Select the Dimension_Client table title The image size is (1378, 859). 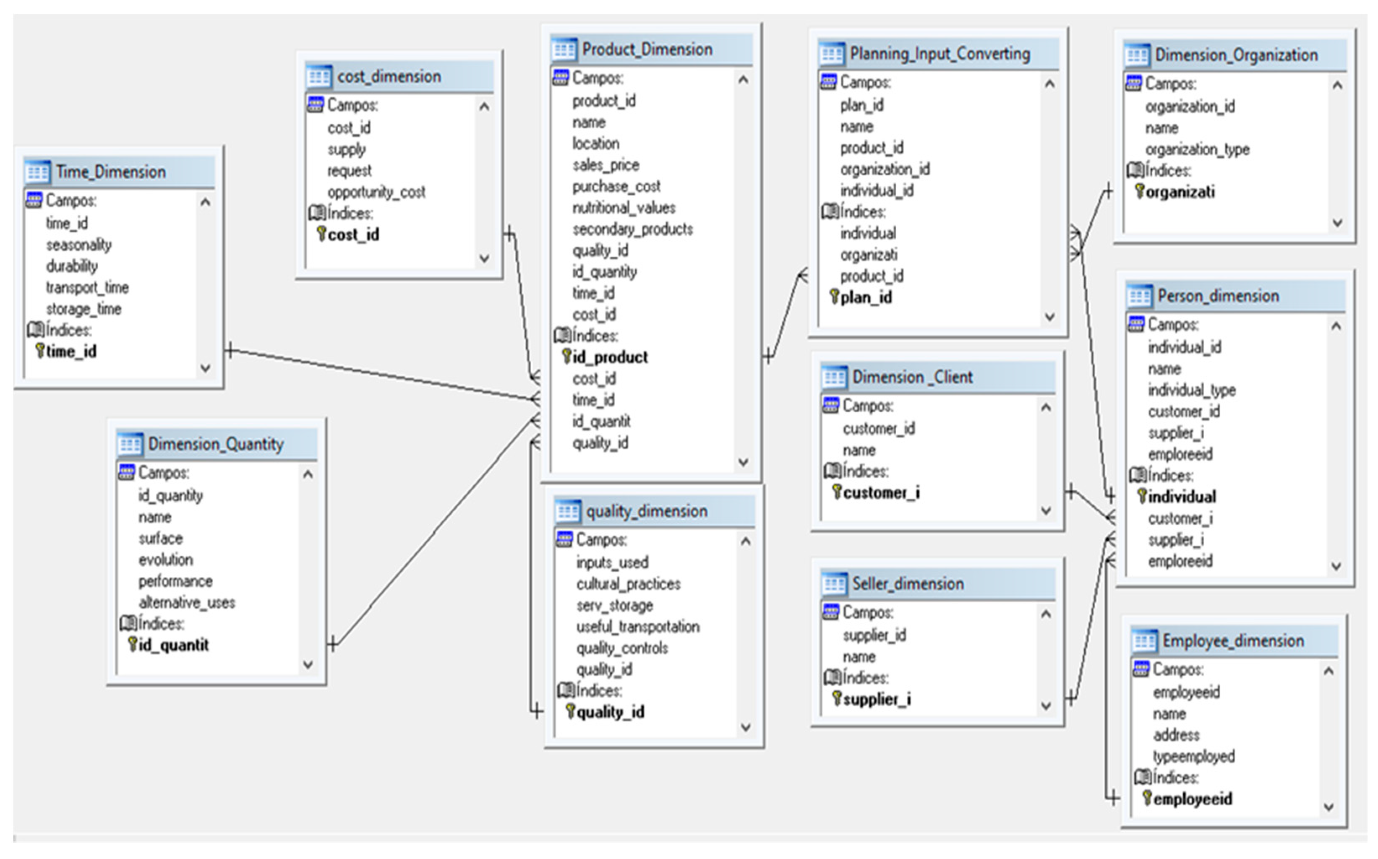[x=912, y=377]
